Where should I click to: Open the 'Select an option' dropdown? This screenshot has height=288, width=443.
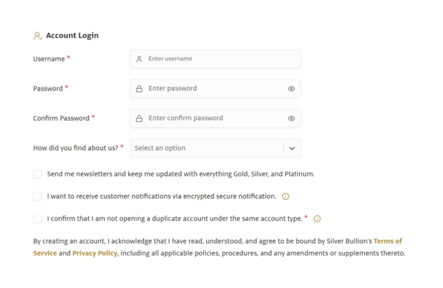215,148
